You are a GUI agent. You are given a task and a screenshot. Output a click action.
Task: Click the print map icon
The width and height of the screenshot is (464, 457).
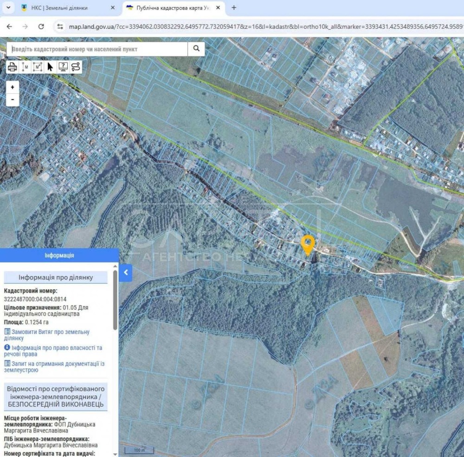tap(13, 67)
